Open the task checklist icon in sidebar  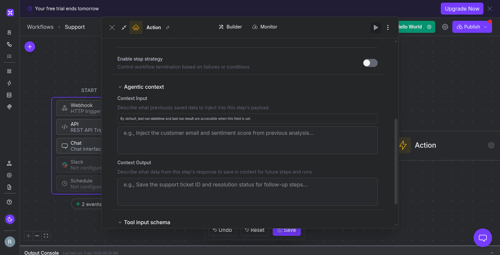point(9,56)
